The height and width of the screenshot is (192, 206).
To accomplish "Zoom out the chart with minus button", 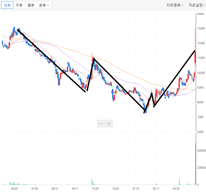I will (101, 123).
